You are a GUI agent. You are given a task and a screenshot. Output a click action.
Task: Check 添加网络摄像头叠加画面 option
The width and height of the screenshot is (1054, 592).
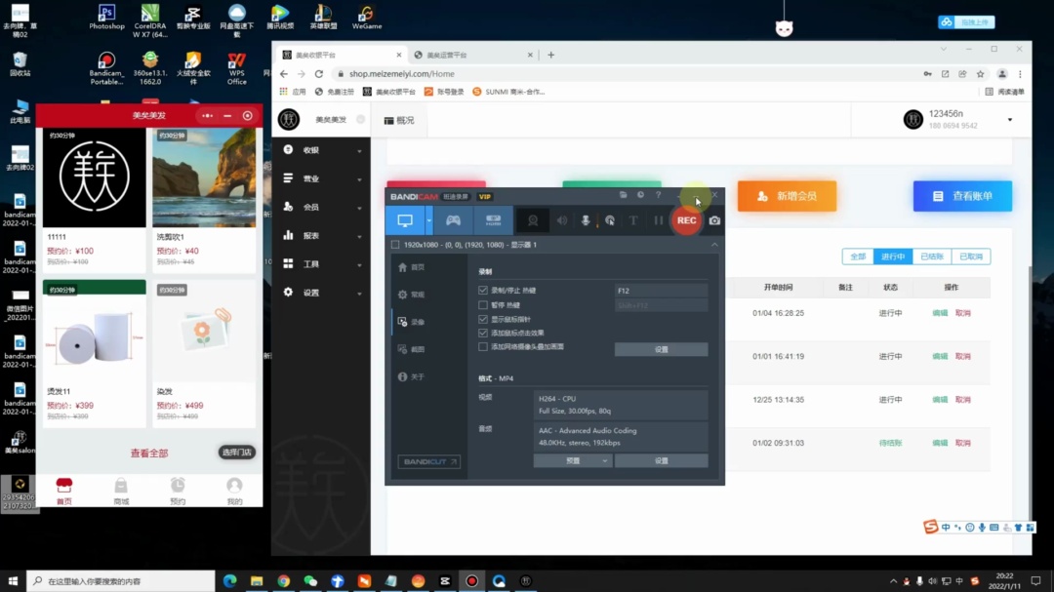tap(483, 346)
